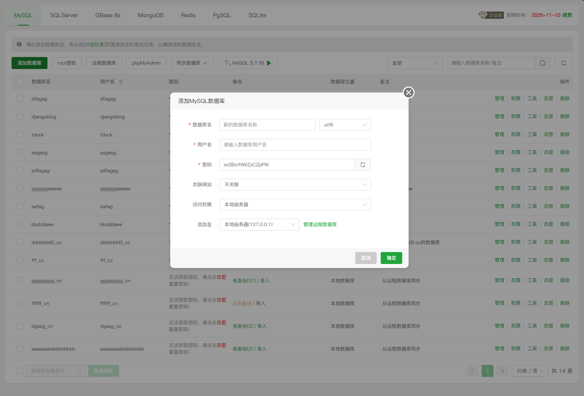This screenshot has width=584, height=396.
Task: Click the enterprise edition diamond icon
Action: coord(482,15)
